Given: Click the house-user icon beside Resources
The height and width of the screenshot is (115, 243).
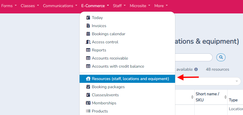Looking at the screenshot, I should pos(88,79).
